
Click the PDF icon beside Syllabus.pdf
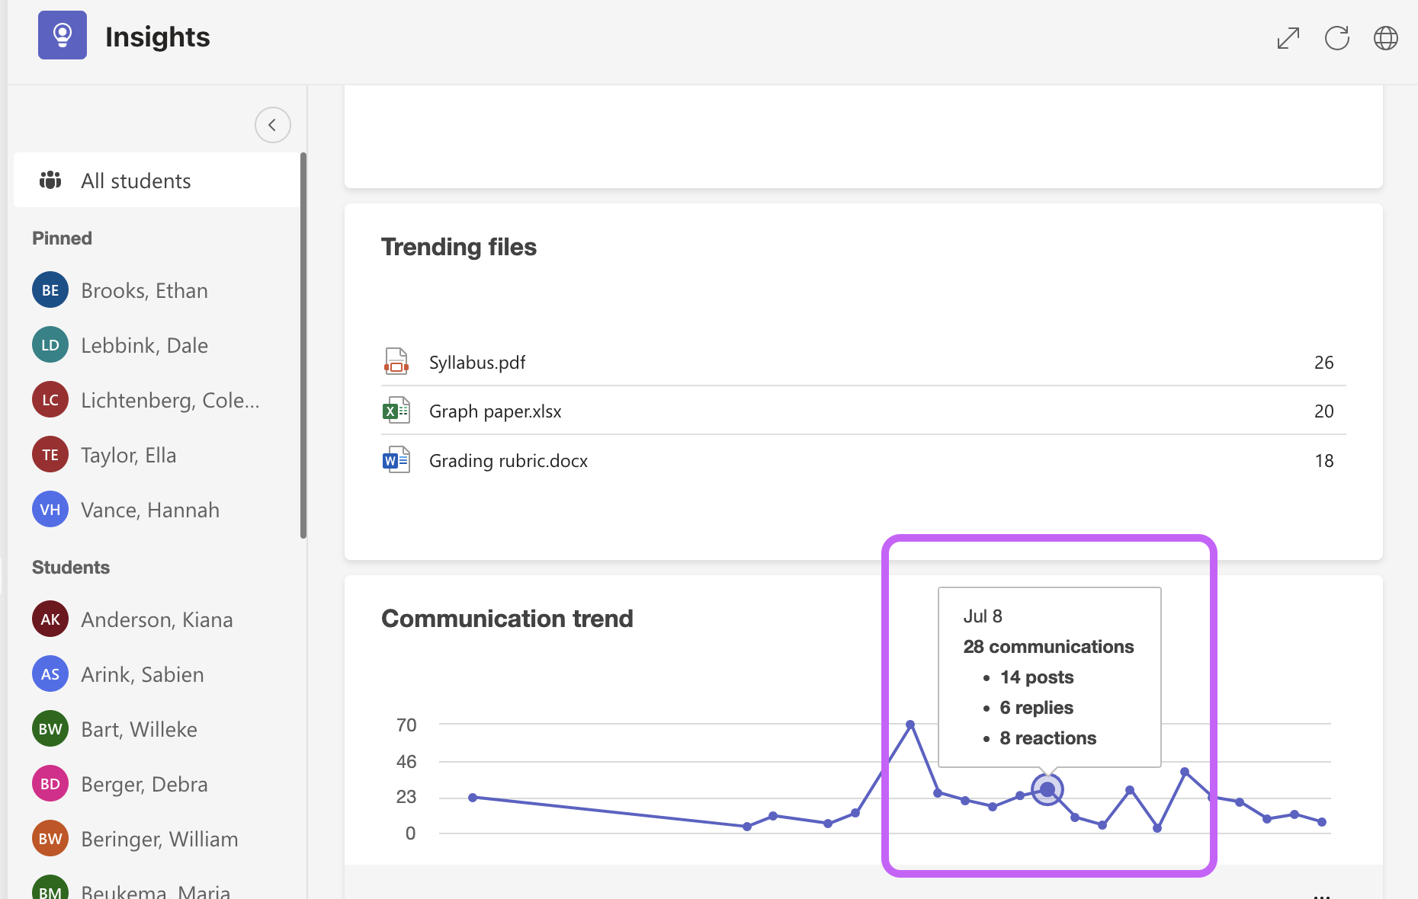click(x=396, y=362)
